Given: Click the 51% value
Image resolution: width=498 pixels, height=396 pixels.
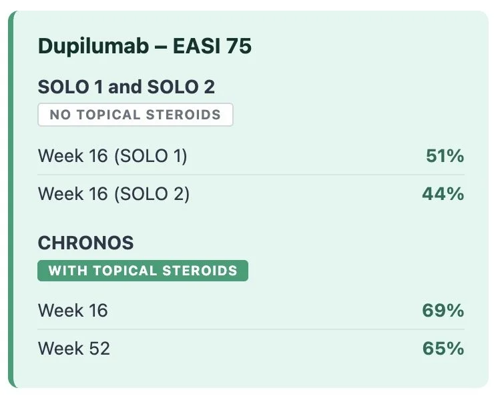Looking at the screenshot, I should coord(445,156).
